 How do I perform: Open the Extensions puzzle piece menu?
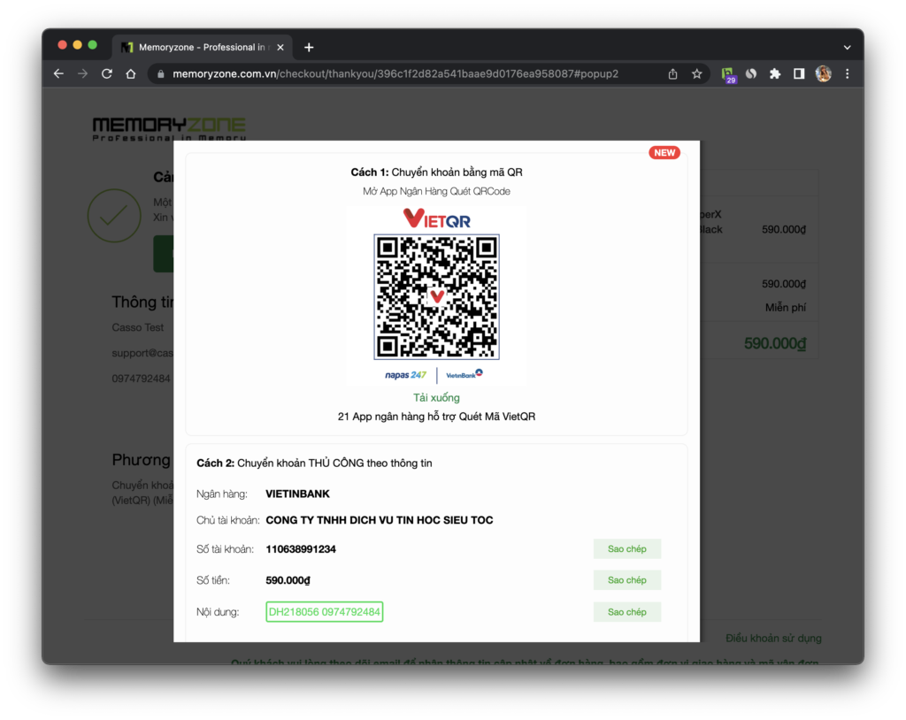coord(775,74)
